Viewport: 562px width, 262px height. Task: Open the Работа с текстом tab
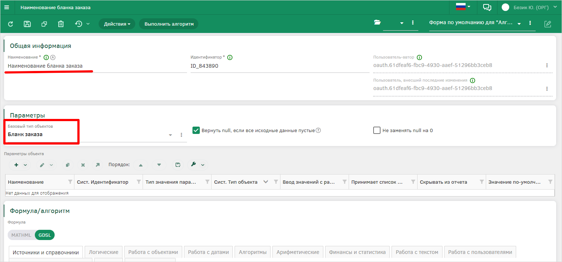pyautogui.click(x=417, y=252)
